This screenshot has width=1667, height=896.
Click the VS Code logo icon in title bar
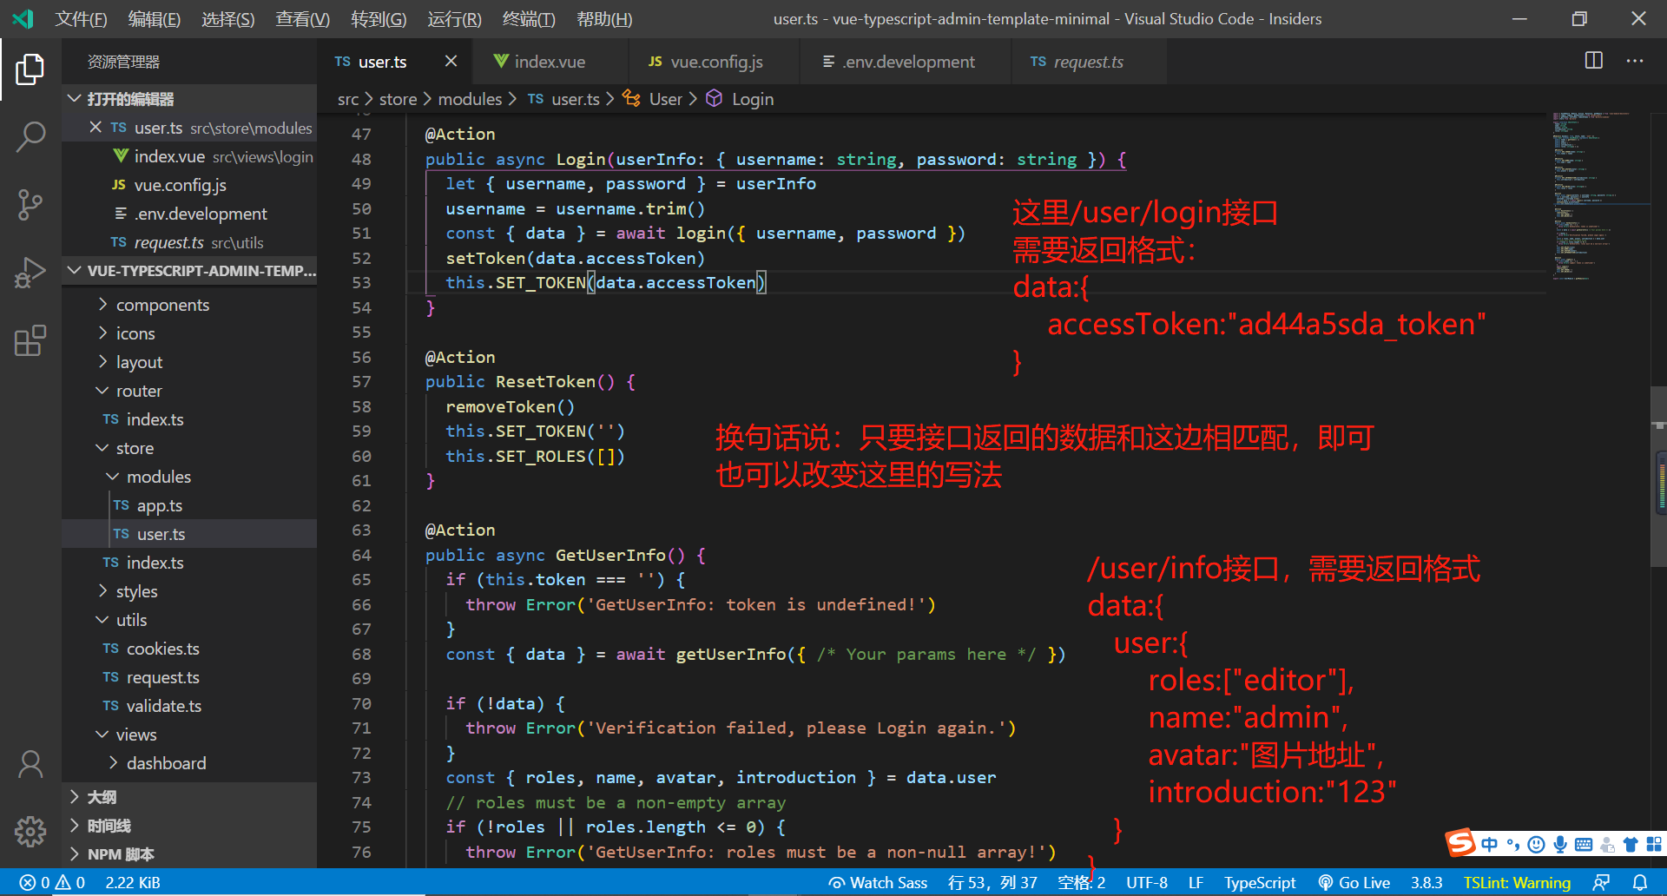(x=23, y=18)
